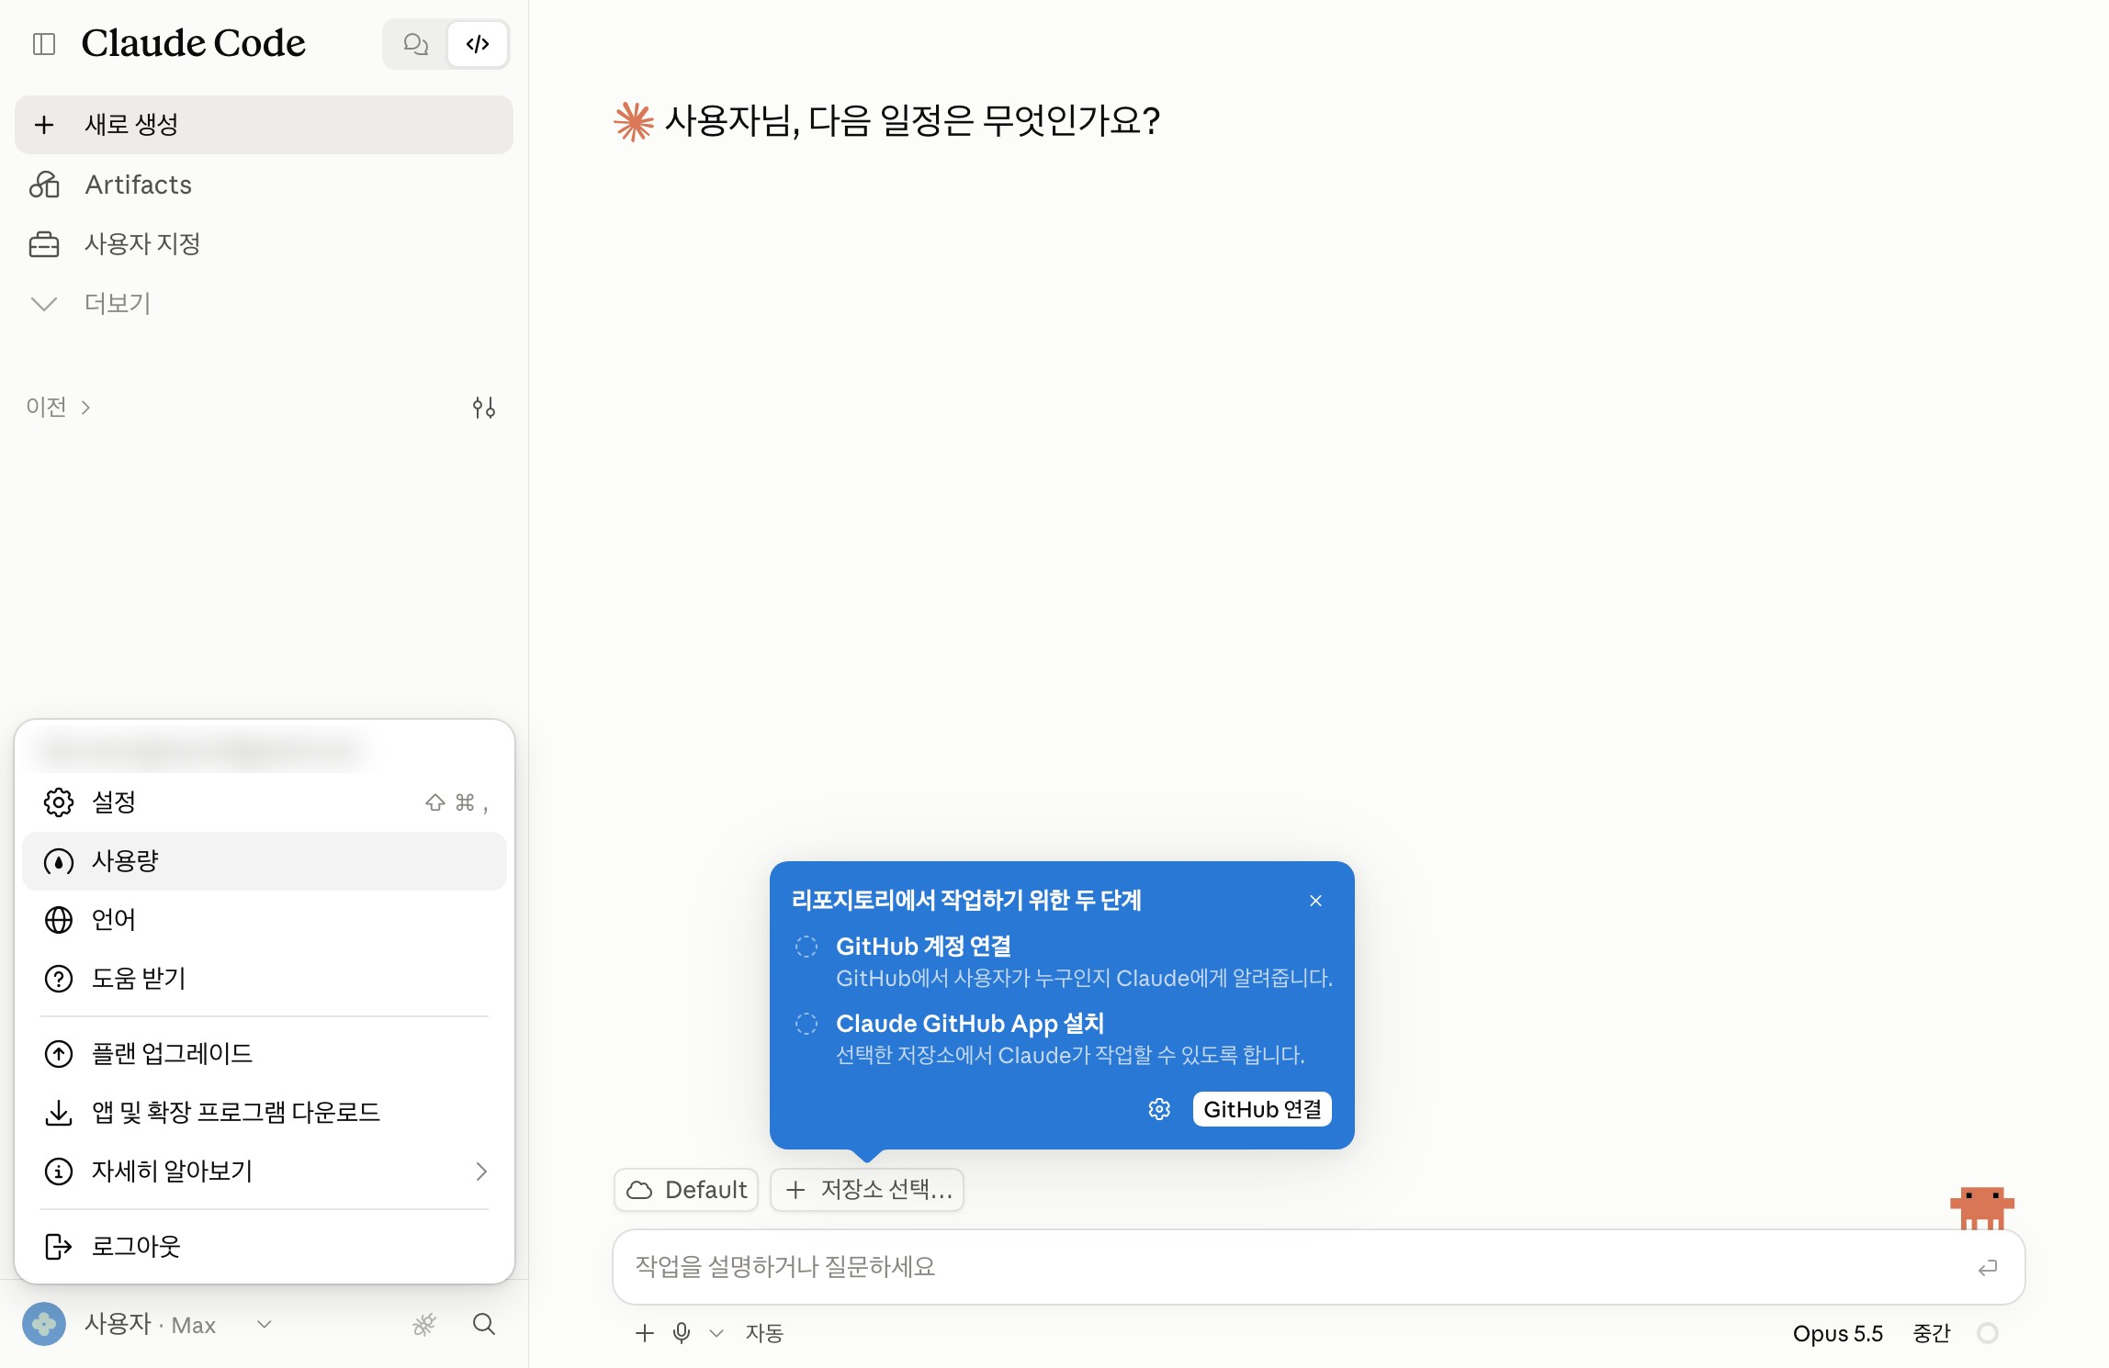Click the 새로 생성 new session button
The image size is (2109, 1368).
[264, 125]
